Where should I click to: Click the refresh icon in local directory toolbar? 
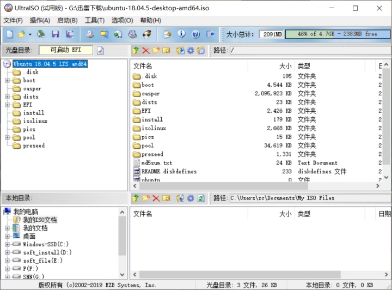coord(201,198)
